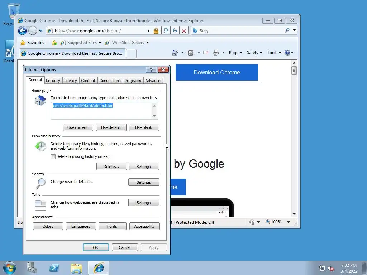The image size is (367, 275).
Task: Open Browsing history Settings button
Action: tap(144, 167)
